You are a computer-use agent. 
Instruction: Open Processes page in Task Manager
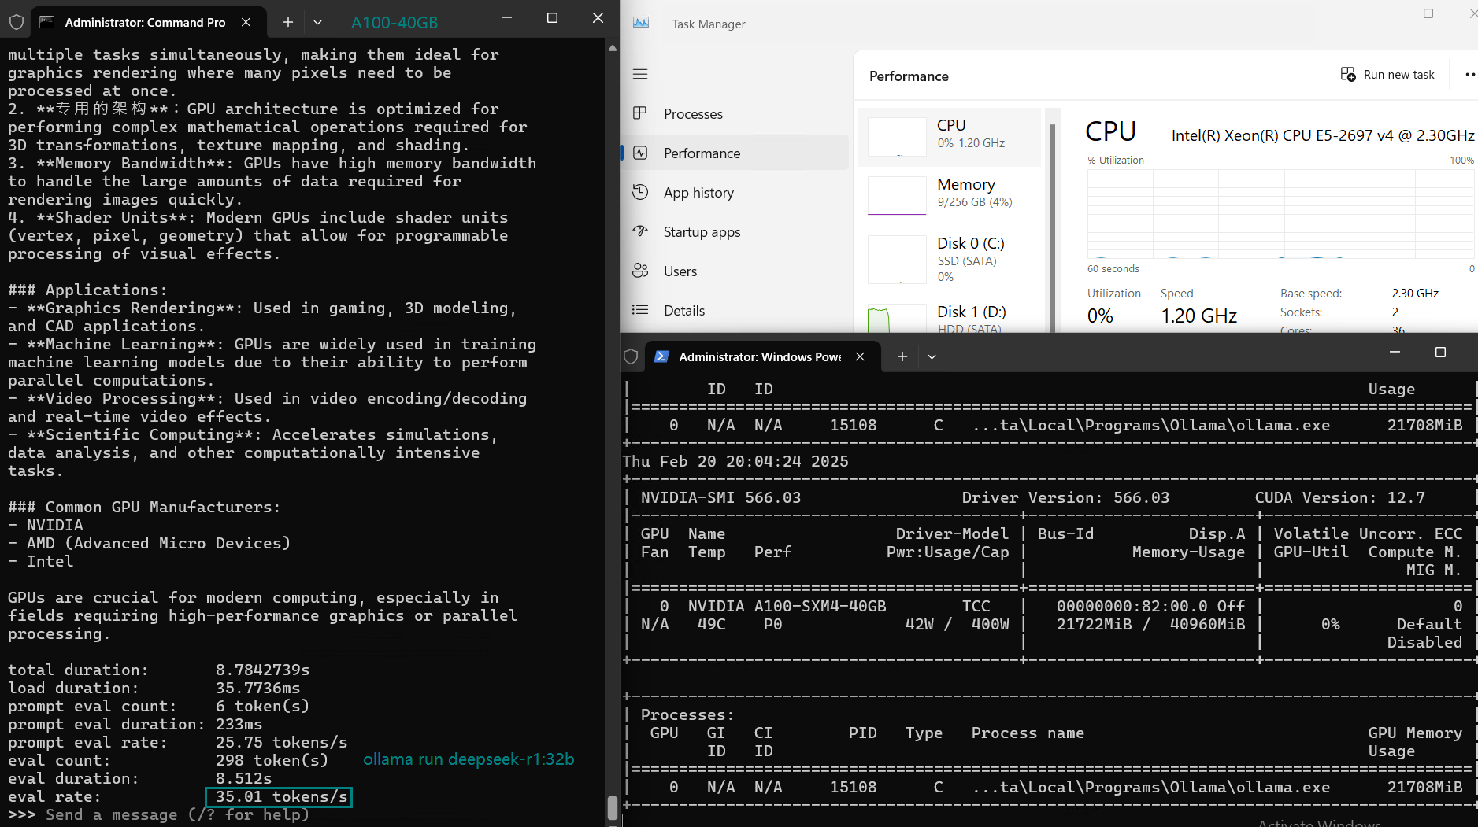(x=735, y=114)
